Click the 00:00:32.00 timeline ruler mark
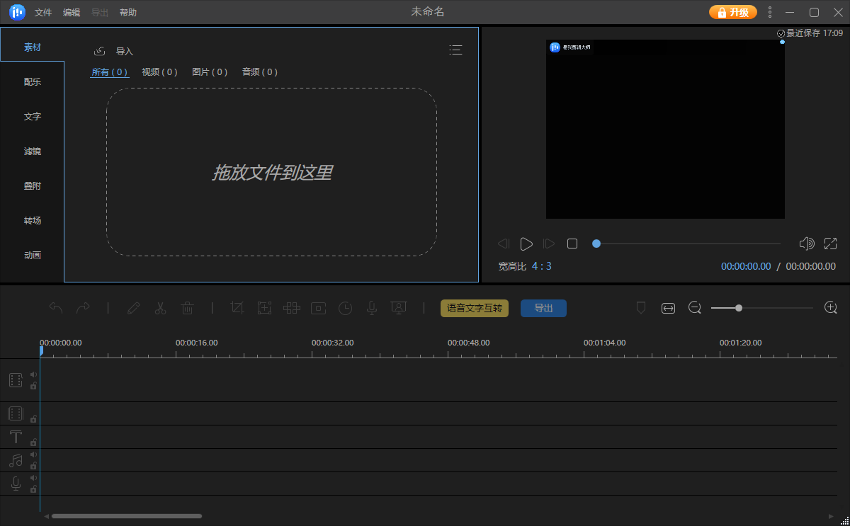The width and height of the screenshot is (850, 526). tap(332, 343)
